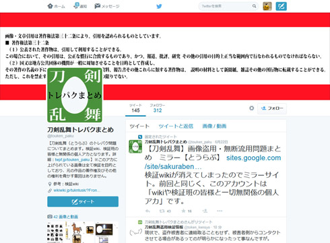
Task: Click the フォロー follow button
Action: click(x=272, y=108)
